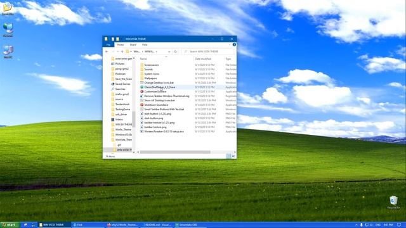Open the ClassicShellSetup exe file
The width and height of the screenshot is (406, 228).
click(x=159, y=87)
